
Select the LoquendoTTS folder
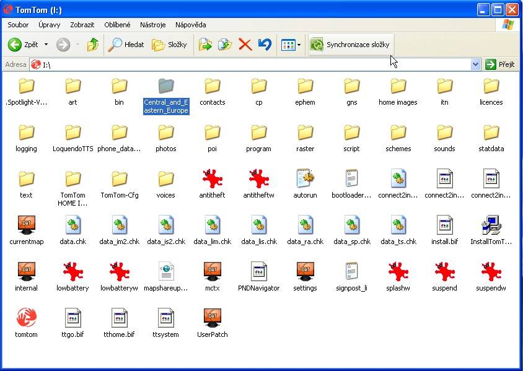tap(73, 137)
